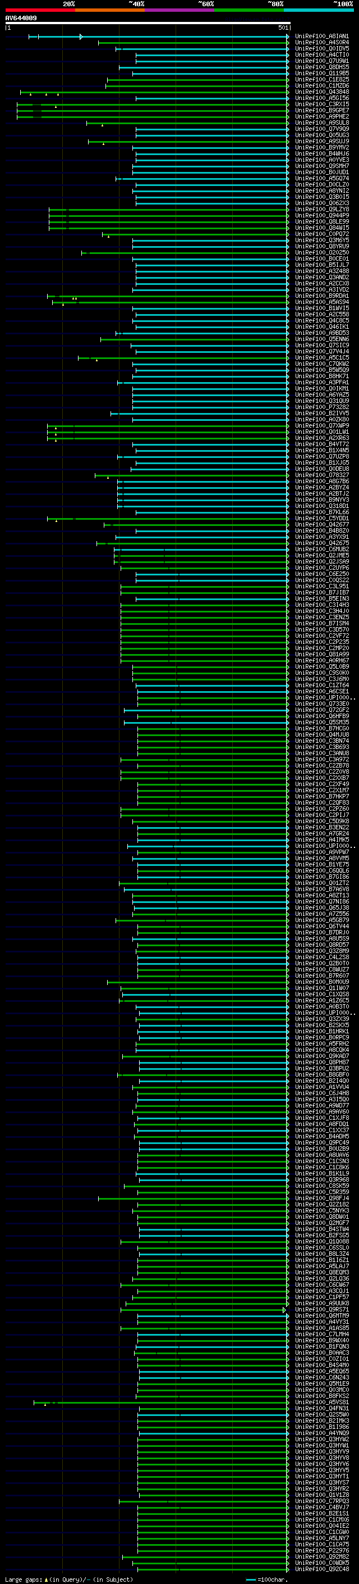Select hit UniRef100_Q3HYS7
The height and width of the screenshot is (1584, 359).
tap(322, 1482)
